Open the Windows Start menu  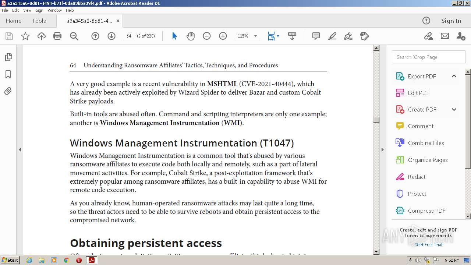click(x=10, y=260)
